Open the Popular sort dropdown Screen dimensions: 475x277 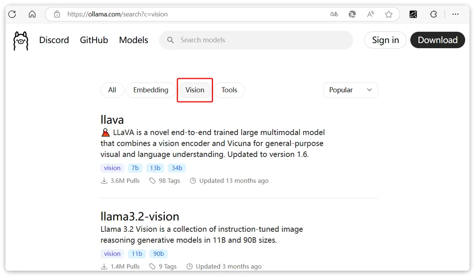(x=350, y=90)
